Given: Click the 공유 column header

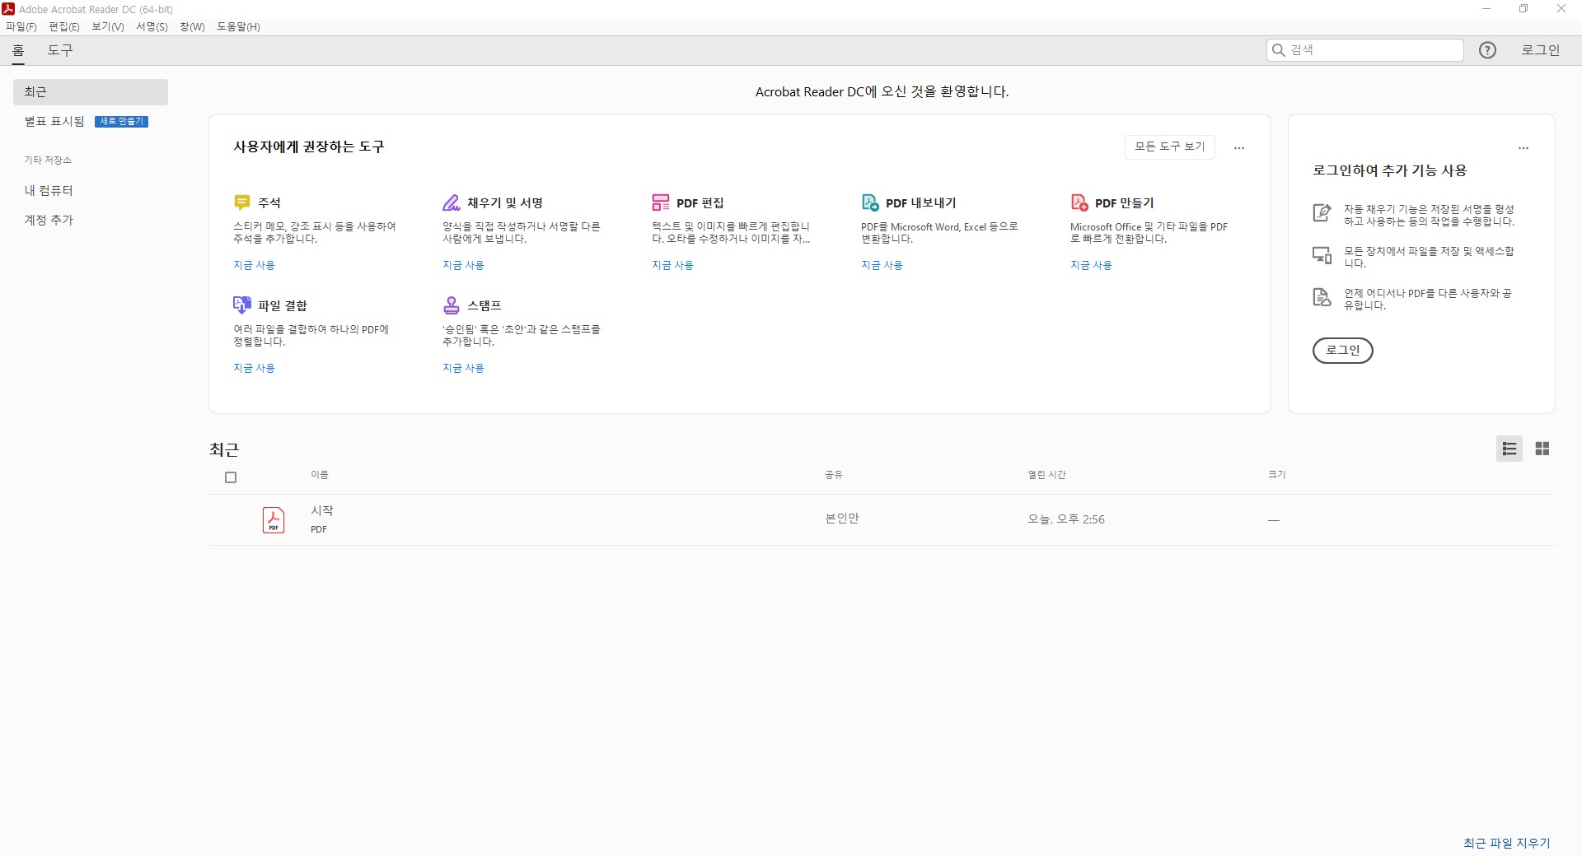Looking at the screenshot, I should point(834,475).
